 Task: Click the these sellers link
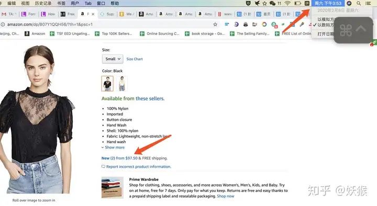[x=150, y=98]
